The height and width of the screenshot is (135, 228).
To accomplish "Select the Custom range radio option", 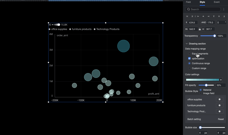I will tap(189, 68).
